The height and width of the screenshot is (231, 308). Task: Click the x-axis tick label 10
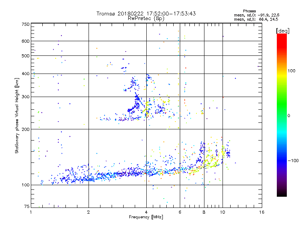pyautogui.click(x=223, y=212)
